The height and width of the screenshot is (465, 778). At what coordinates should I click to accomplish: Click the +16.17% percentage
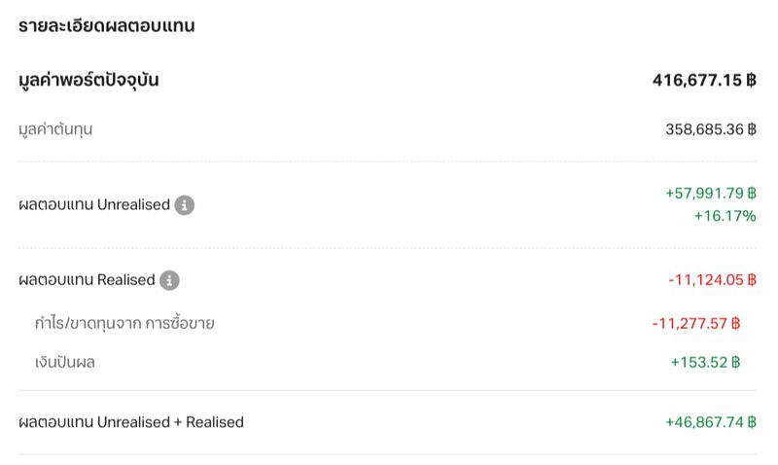coord(725,216)
